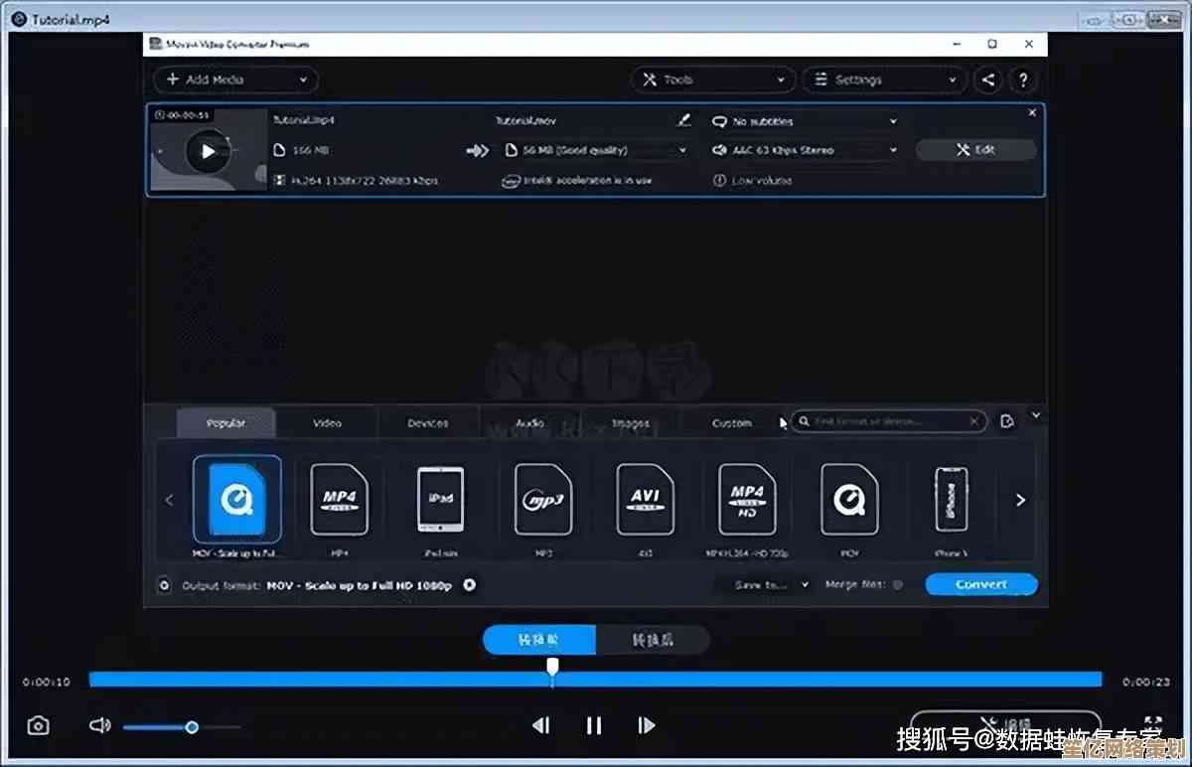Mute the player with the speaker icon
The height and width of the screenshot is (767, 1192).
point(99,726)
